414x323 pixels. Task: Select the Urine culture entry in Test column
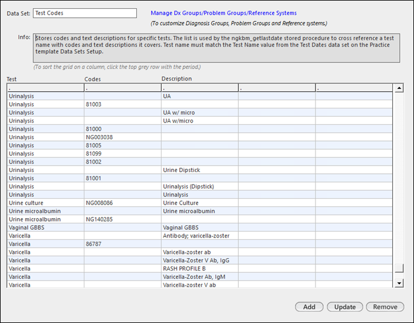[45, 203]
